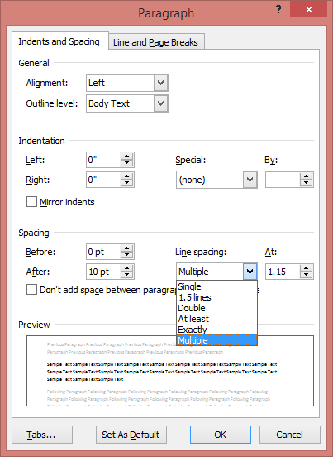Increase Before spacing with up arrow
Image resolution: width=333 pixels, height=457 pixels.
pyautogui.click(x=126, y=248)
